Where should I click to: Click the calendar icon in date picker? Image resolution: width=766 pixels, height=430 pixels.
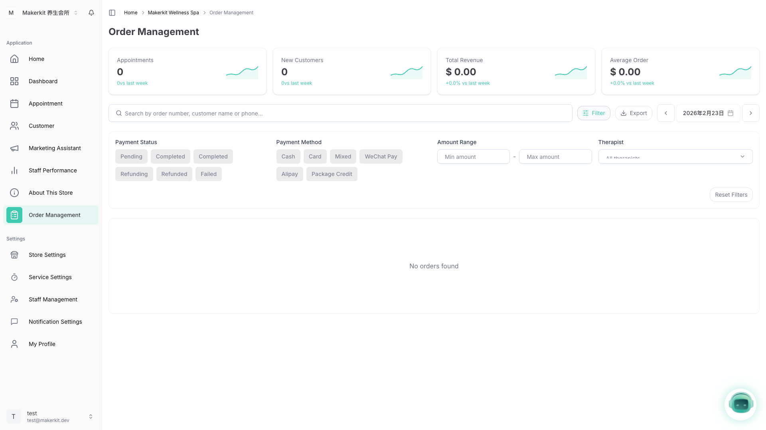click(x=730, y=113)
